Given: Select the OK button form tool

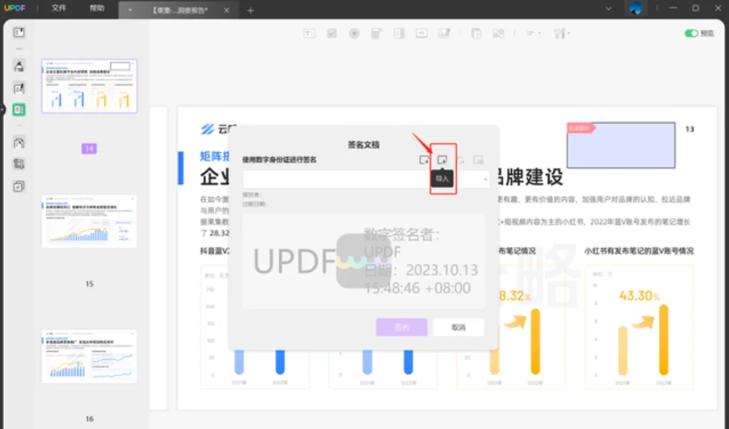Looking at the screenshot, I should tap(422, 34).
